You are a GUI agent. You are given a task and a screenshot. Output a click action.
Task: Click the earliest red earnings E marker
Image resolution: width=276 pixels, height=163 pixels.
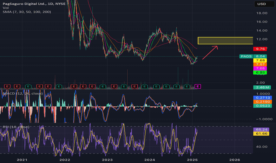(x=7, y=86)
